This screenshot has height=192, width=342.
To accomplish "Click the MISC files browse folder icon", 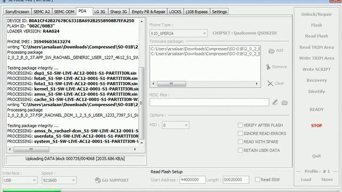I will [x=285, y=102].
